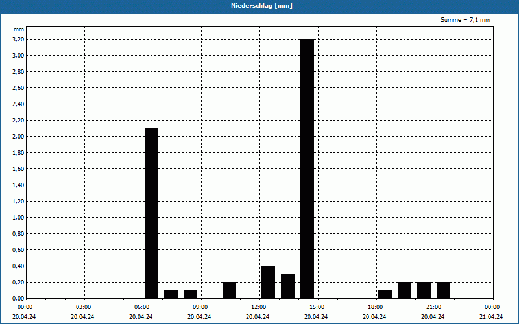Select the 0,40 mm bar after 12:00
Image resolution: width=519 pixels, height=324 pixels.
pyautogui.click(x=268, y=282)
